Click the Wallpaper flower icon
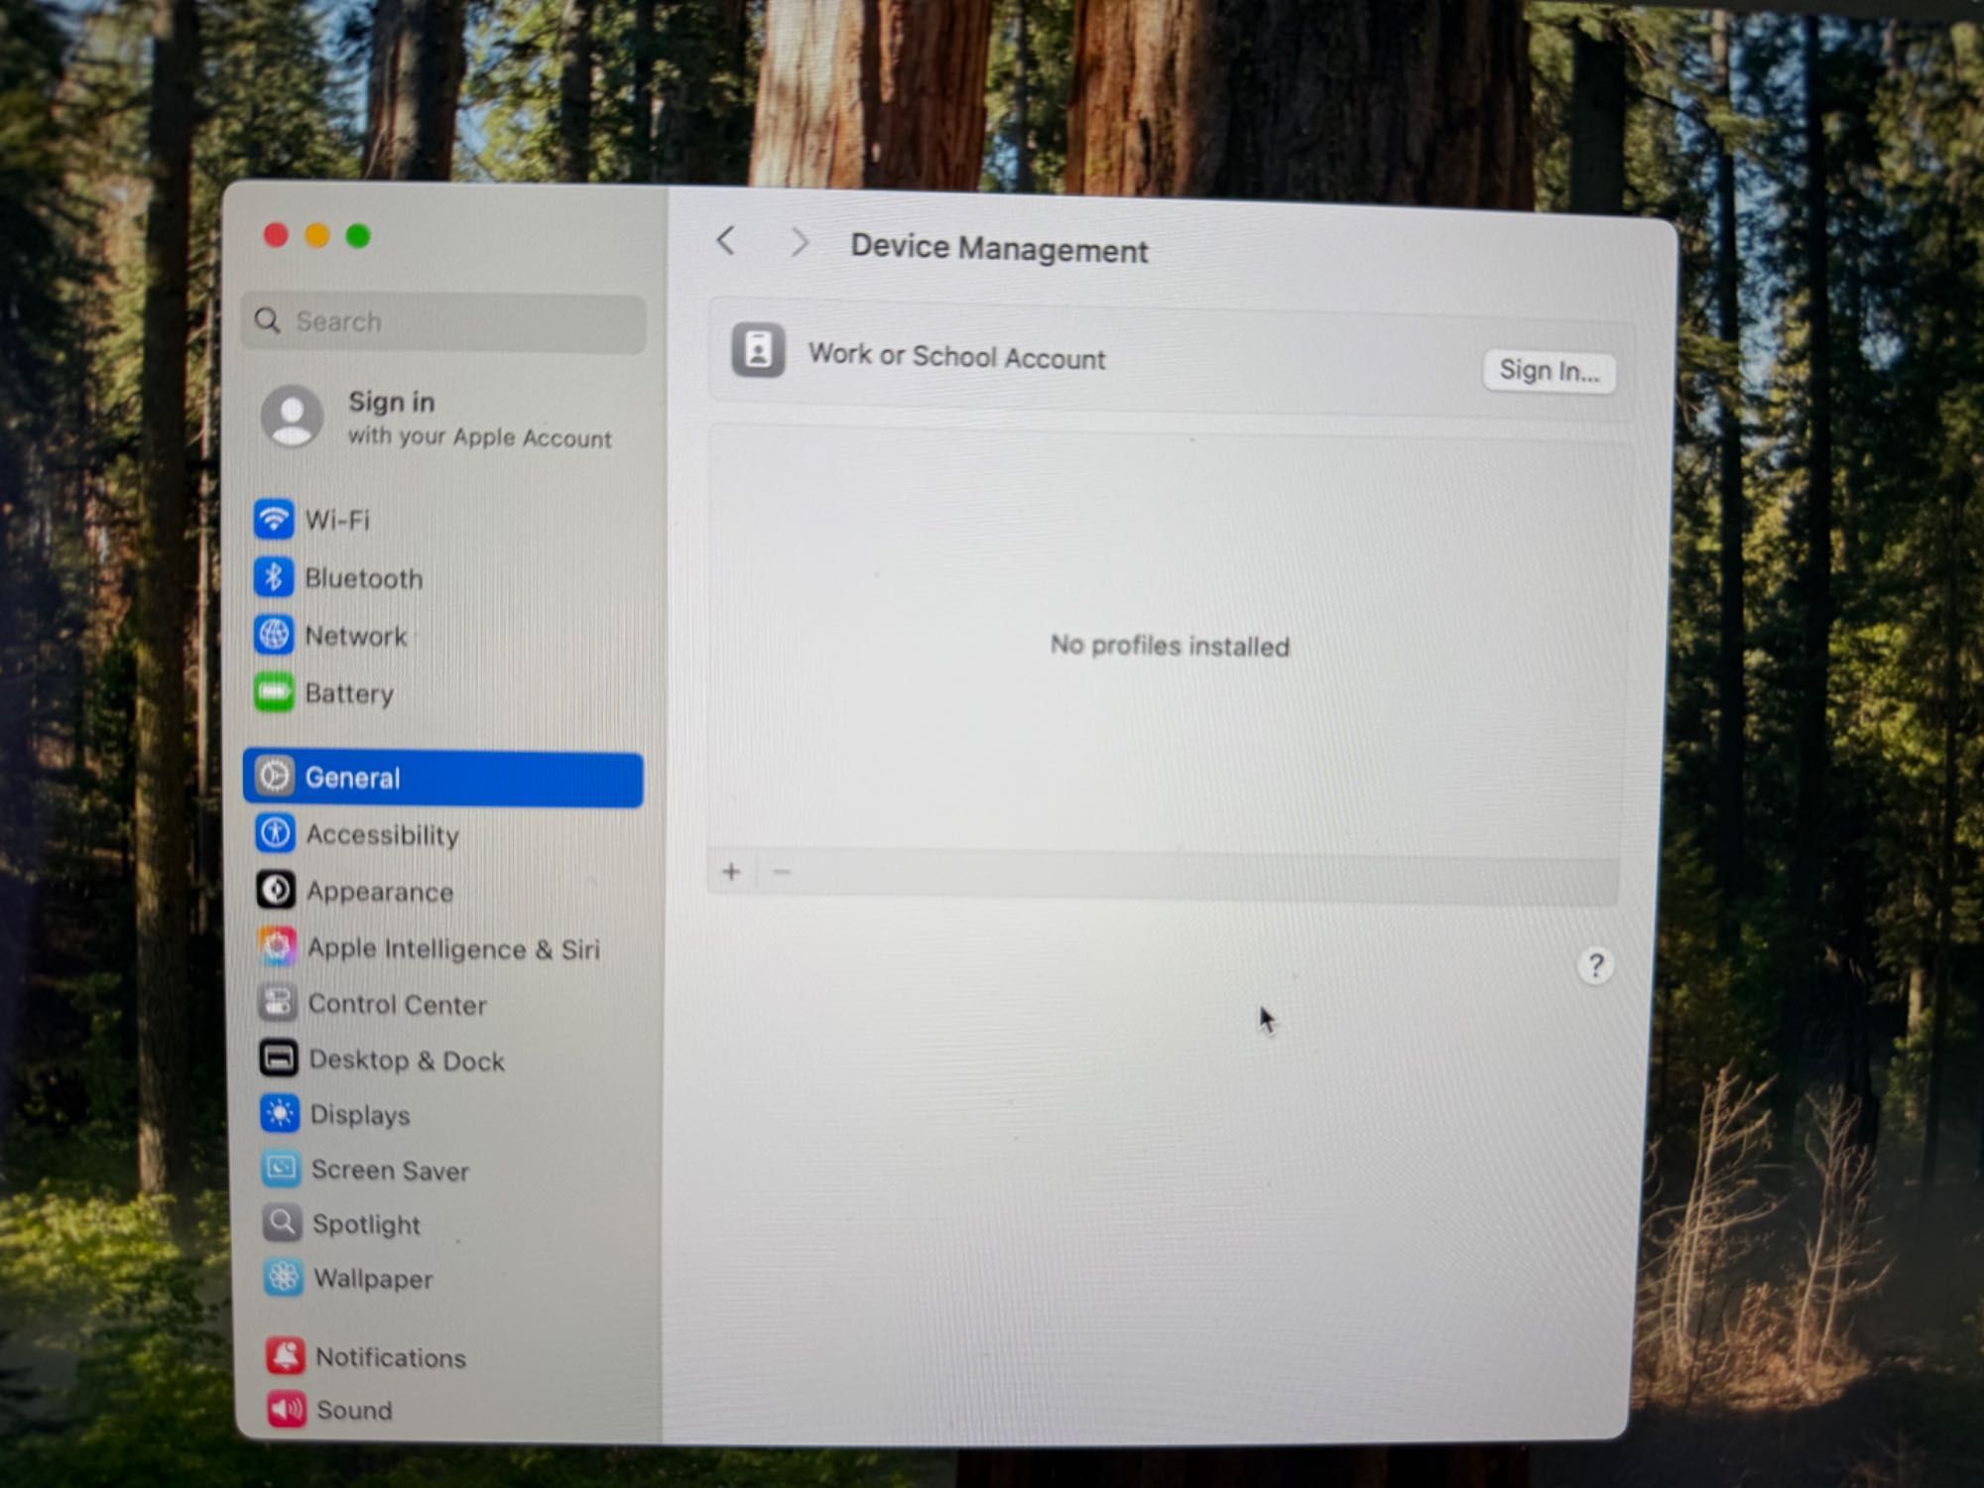Screen dimensions: 1984x1488 tap(283, 1277)
